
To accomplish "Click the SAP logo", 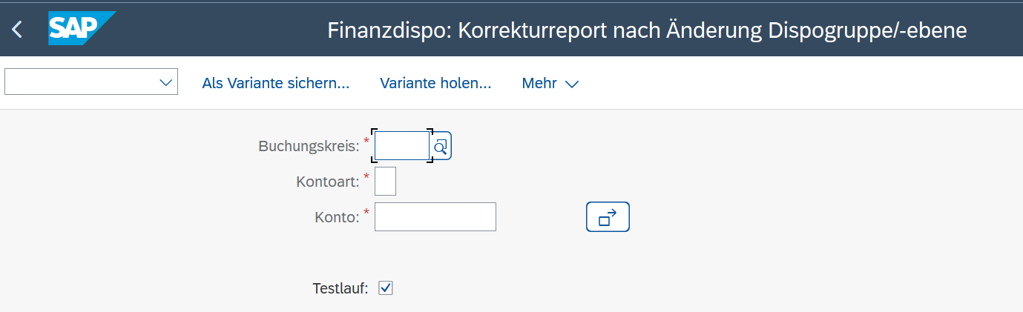I will point(80,28).
